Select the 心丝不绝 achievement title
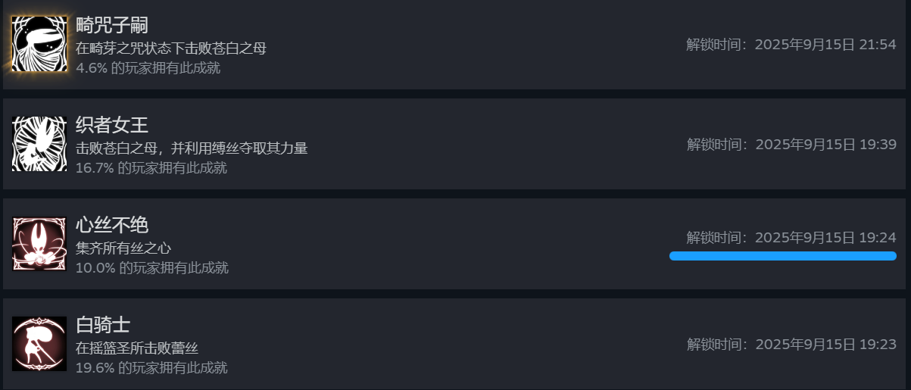This screenshot has height=390, width=911. 112,225
